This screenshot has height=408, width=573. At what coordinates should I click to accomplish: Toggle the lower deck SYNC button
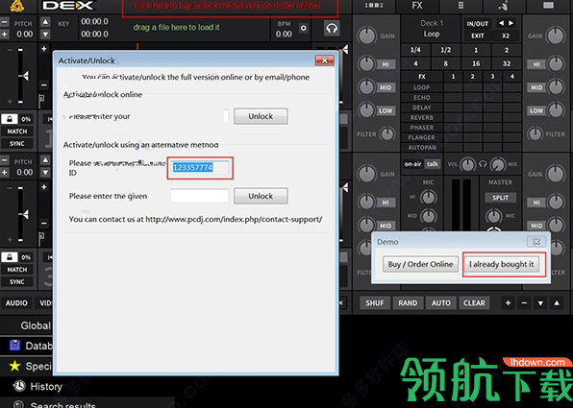16,282
